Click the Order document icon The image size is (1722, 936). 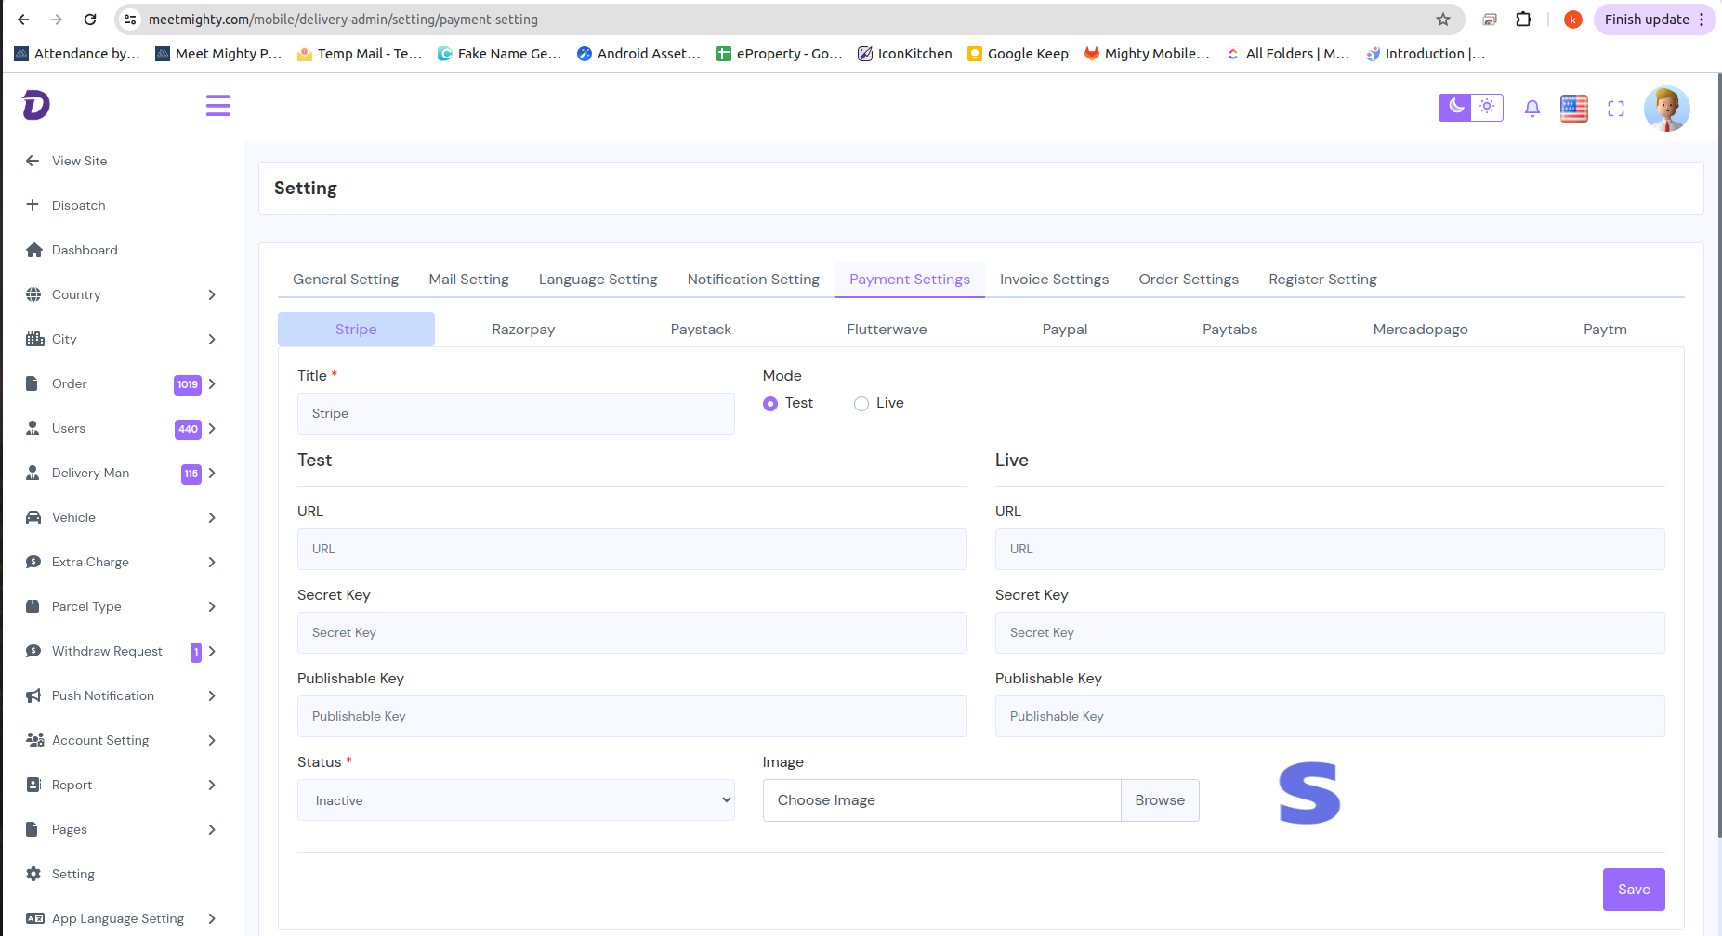(32, 383)
